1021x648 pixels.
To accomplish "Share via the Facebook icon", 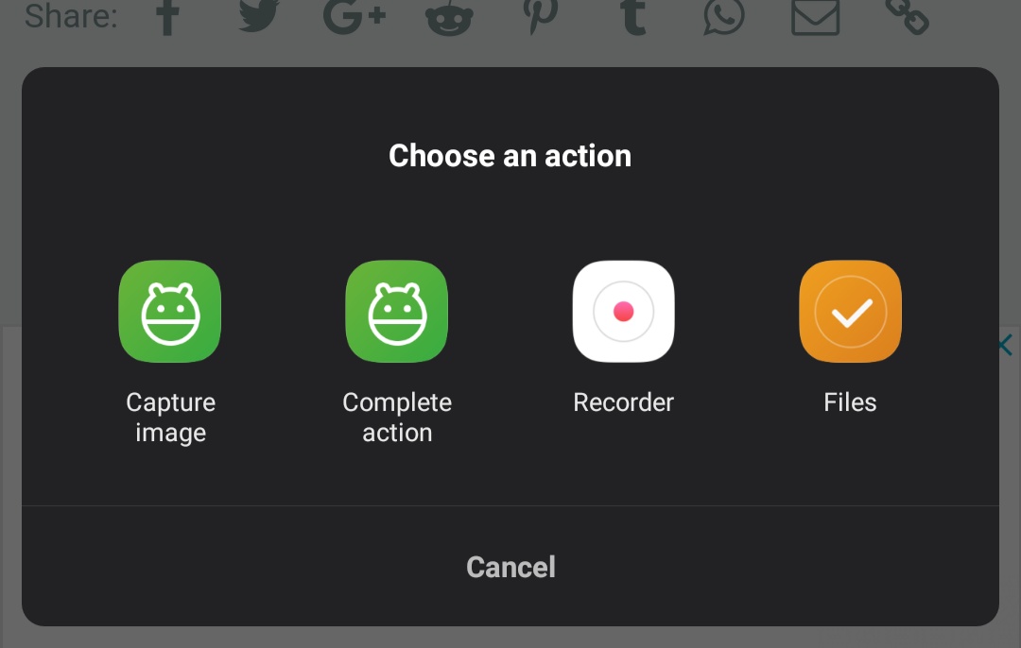I will [167, 16].
